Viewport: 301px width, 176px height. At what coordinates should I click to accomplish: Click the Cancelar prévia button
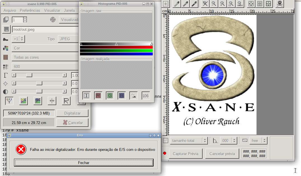(x=222, y=154)
